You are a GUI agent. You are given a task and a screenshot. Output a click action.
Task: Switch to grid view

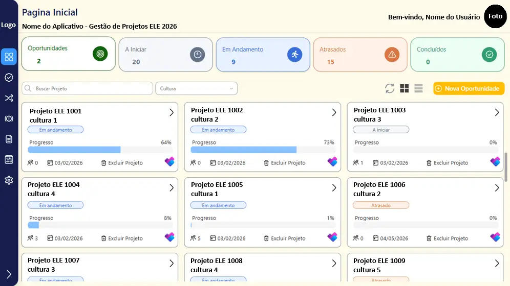(x=405, y=88)
